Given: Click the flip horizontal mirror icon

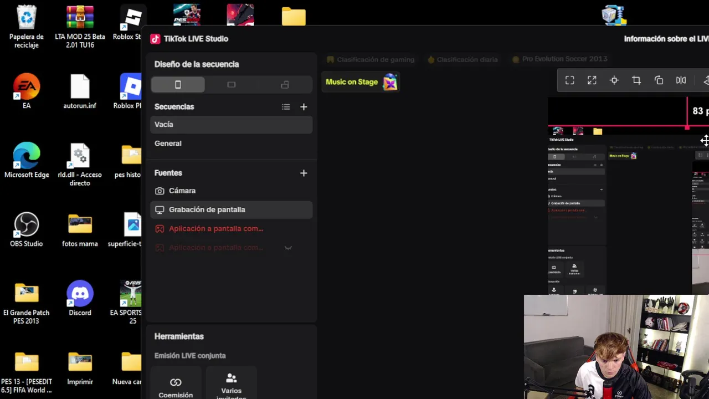Looking at the screenshot, I should tap(681, 80).
